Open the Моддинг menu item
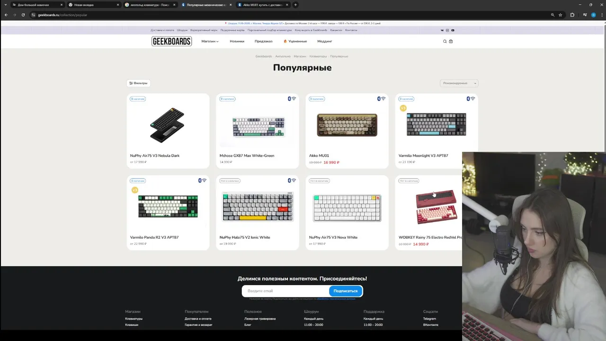Viewport: 606px width, 341px height. click(x=325, y=41)
